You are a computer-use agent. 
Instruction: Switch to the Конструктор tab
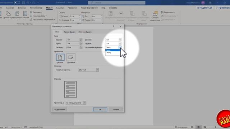[36, 8]
